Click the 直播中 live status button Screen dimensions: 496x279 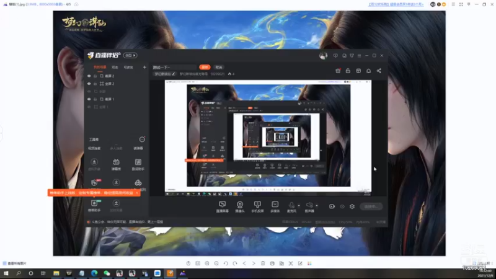click(x=371, y=206)
